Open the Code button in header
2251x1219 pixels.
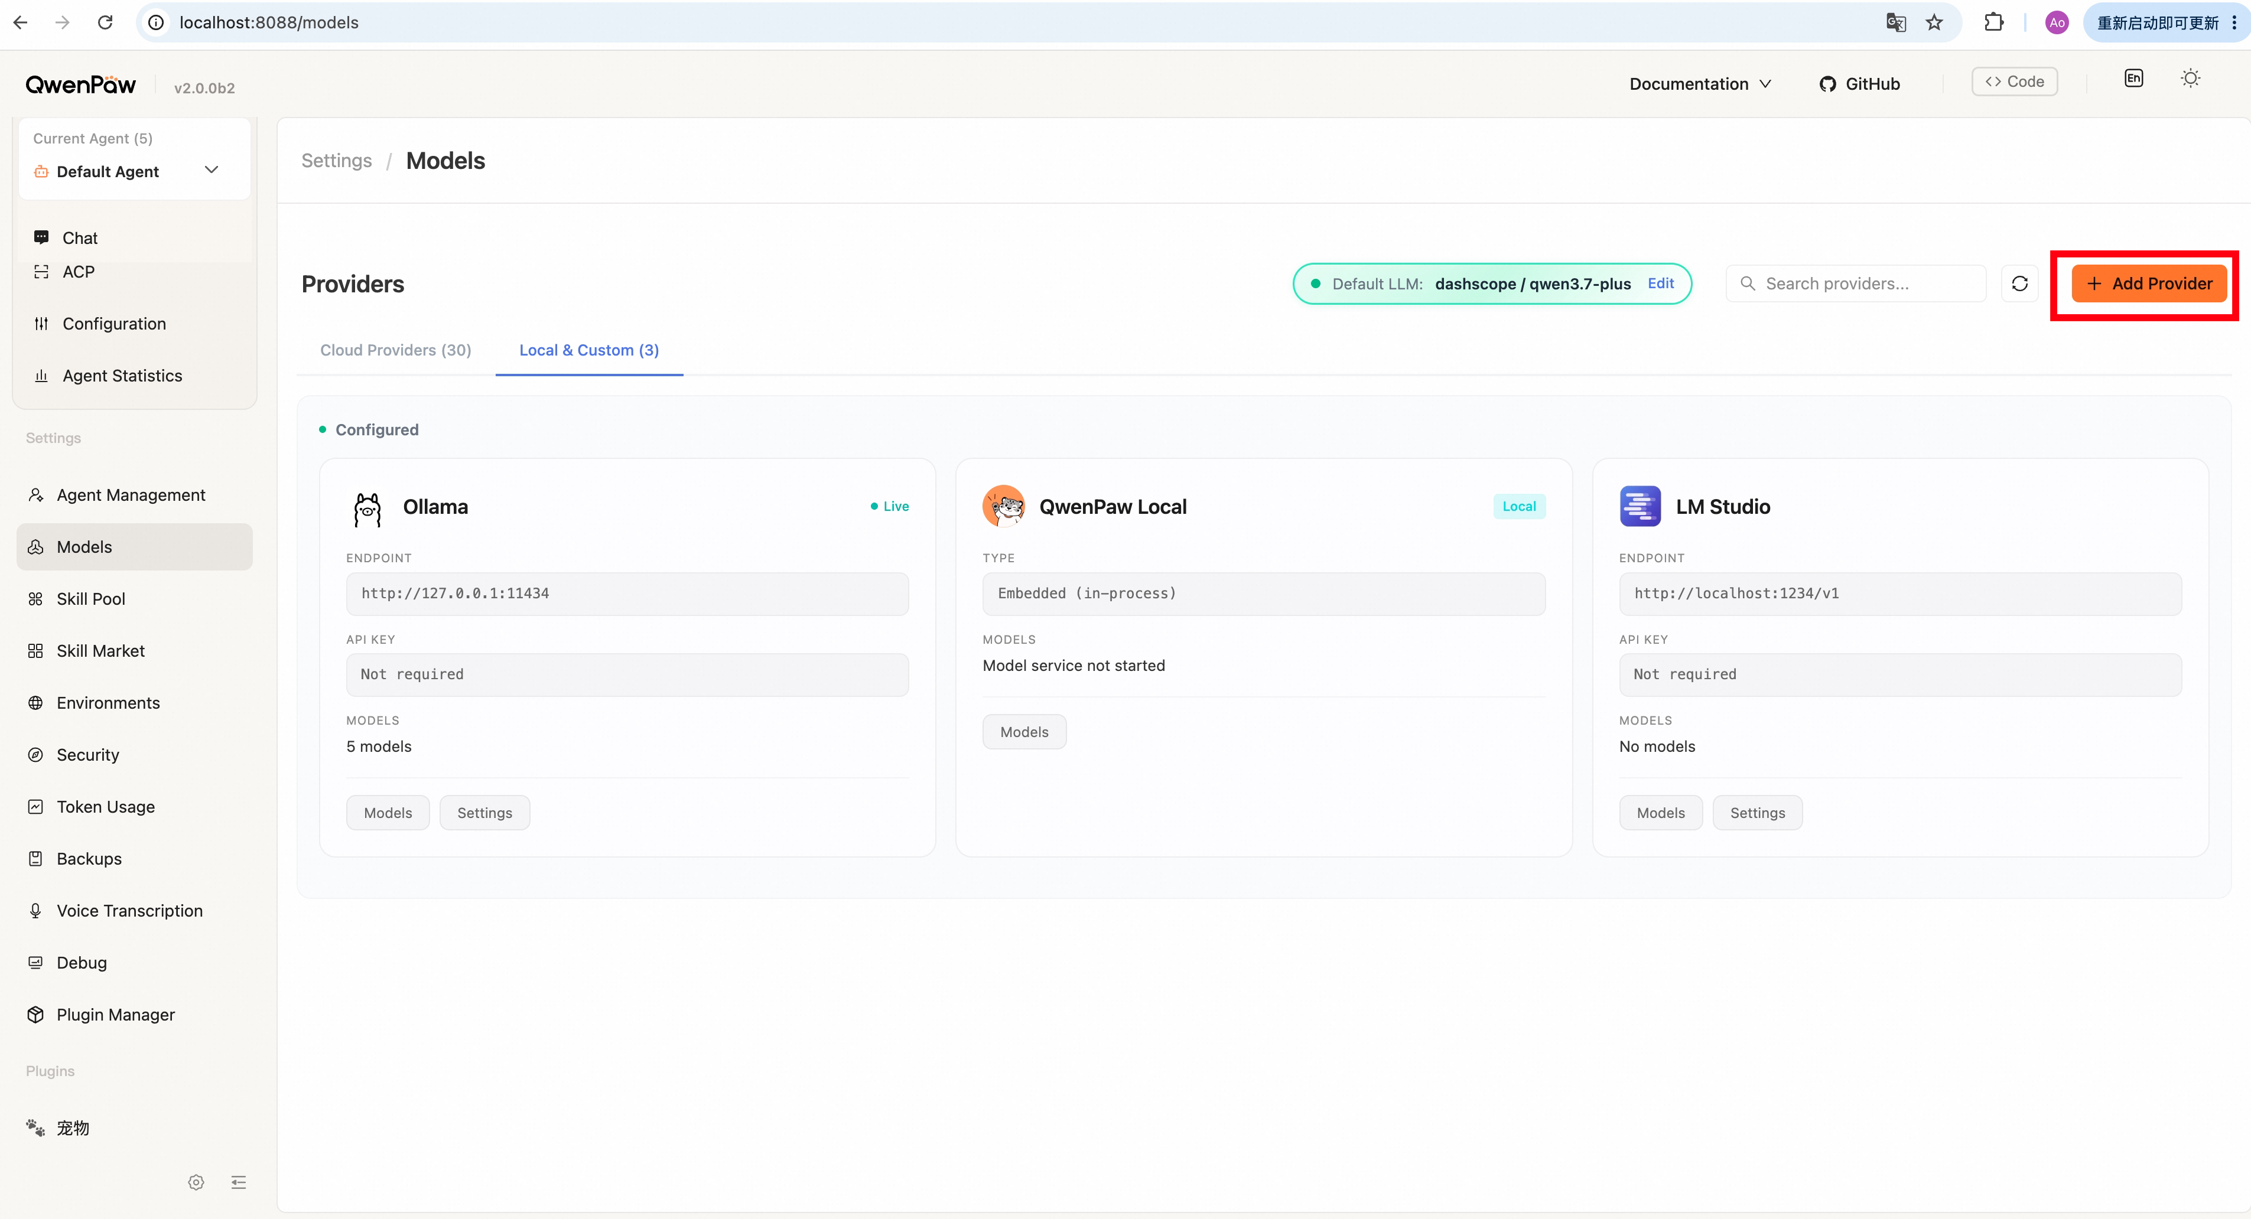[x=2014, y=82]
